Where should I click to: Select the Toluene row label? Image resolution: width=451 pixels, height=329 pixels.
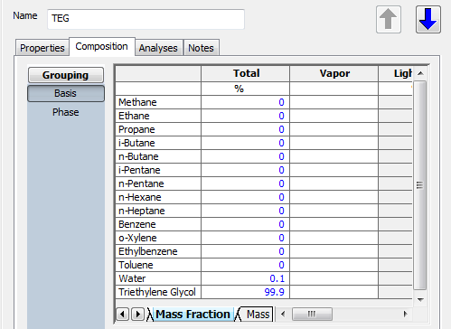click(x=158, y=265)
